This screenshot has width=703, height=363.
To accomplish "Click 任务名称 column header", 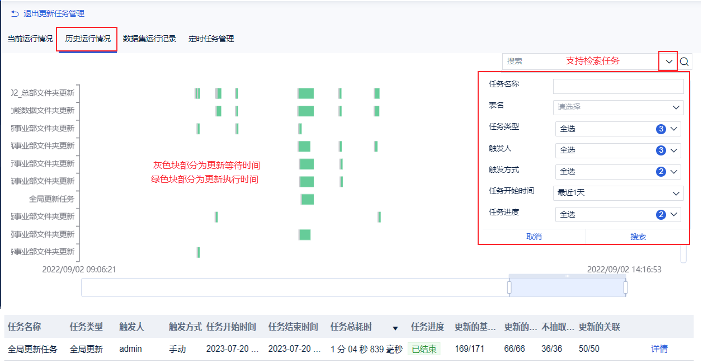I will pyautogui.click(x=25, y=327).
